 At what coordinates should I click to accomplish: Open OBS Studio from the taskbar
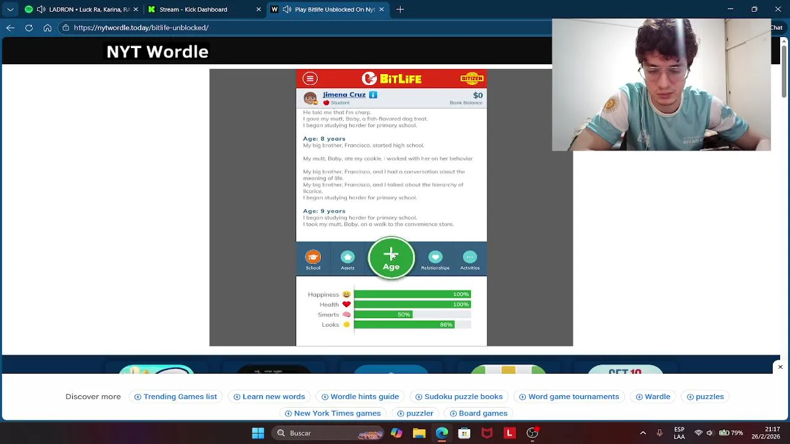tap(532, 433)
